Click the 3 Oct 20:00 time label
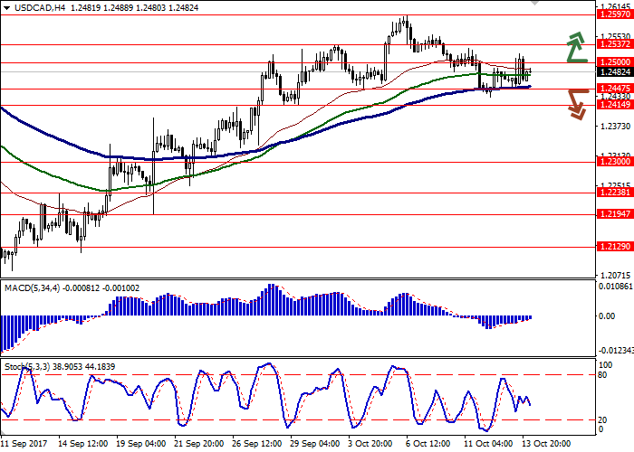Screen dimensions: 634x452 coord(370,444)
